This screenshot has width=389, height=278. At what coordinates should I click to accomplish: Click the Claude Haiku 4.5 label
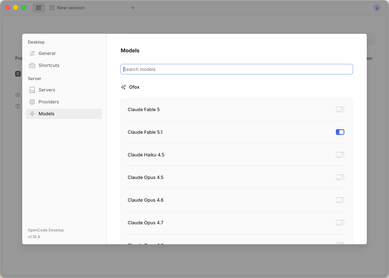coord(146,155)
